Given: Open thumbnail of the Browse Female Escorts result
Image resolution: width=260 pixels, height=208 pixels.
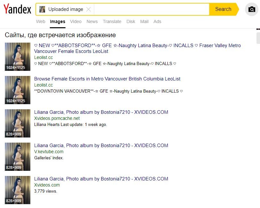Looking at the screenshot, I should pos(18,90).
